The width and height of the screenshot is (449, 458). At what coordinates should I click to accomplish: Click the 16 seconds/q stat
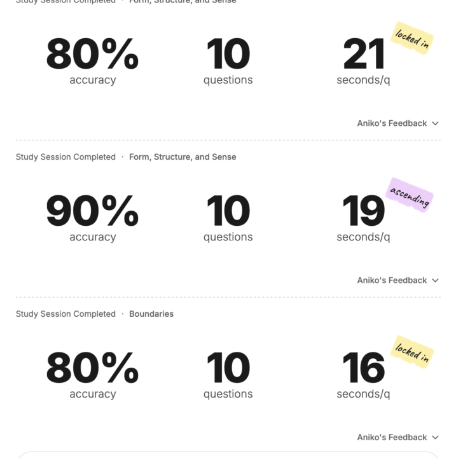(x=363, y=375)
